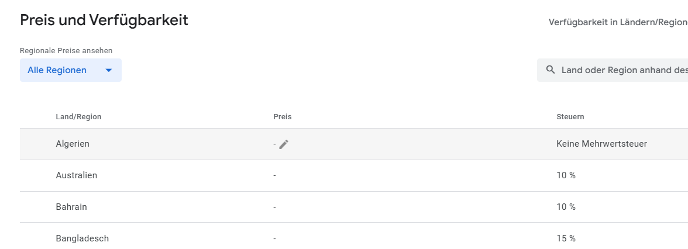This screenshot has width=688, height=249.
Task: Select the Bahrain row name
Action: pyautogui.click(x=71, y=207)
